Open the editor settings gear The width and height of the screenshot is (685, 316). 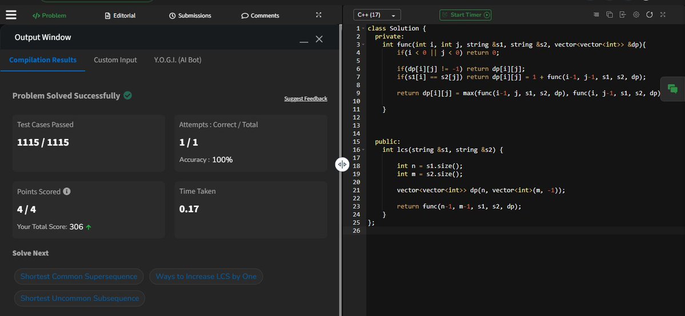point(636,15)
